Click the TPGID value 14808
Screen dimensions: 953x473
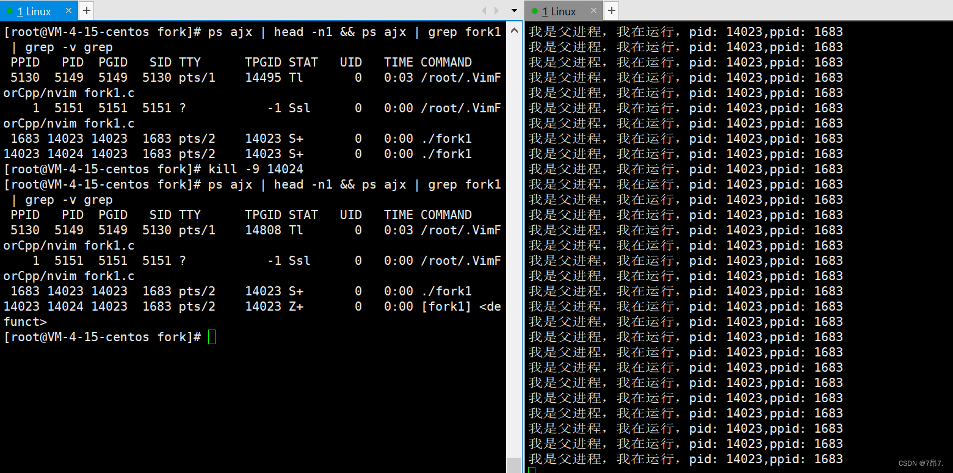tap(263, 230)
